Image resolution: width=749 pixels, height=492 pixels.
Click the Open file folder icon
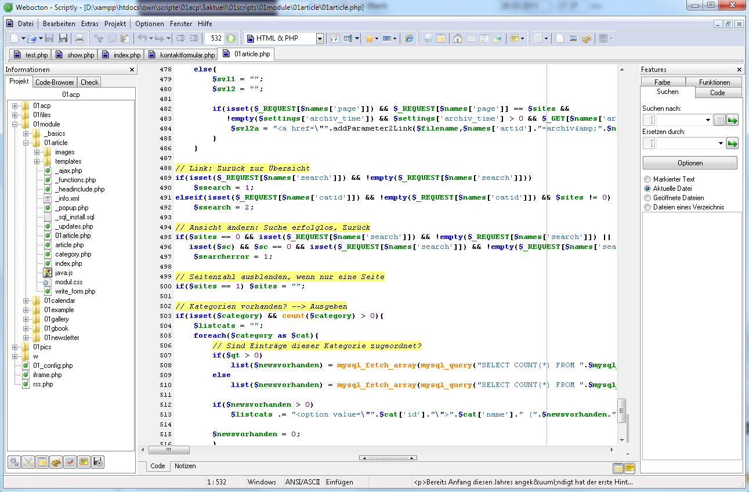pyautogui.click(x=32, y=38)
